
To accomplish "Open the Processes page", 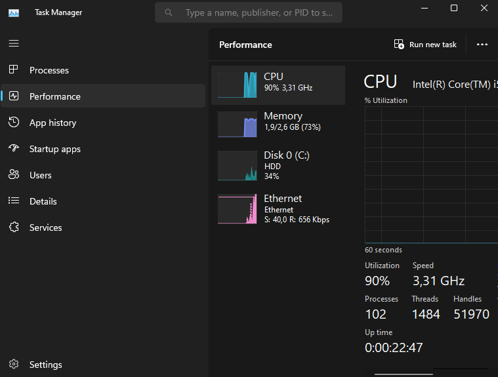I will 103,70.
